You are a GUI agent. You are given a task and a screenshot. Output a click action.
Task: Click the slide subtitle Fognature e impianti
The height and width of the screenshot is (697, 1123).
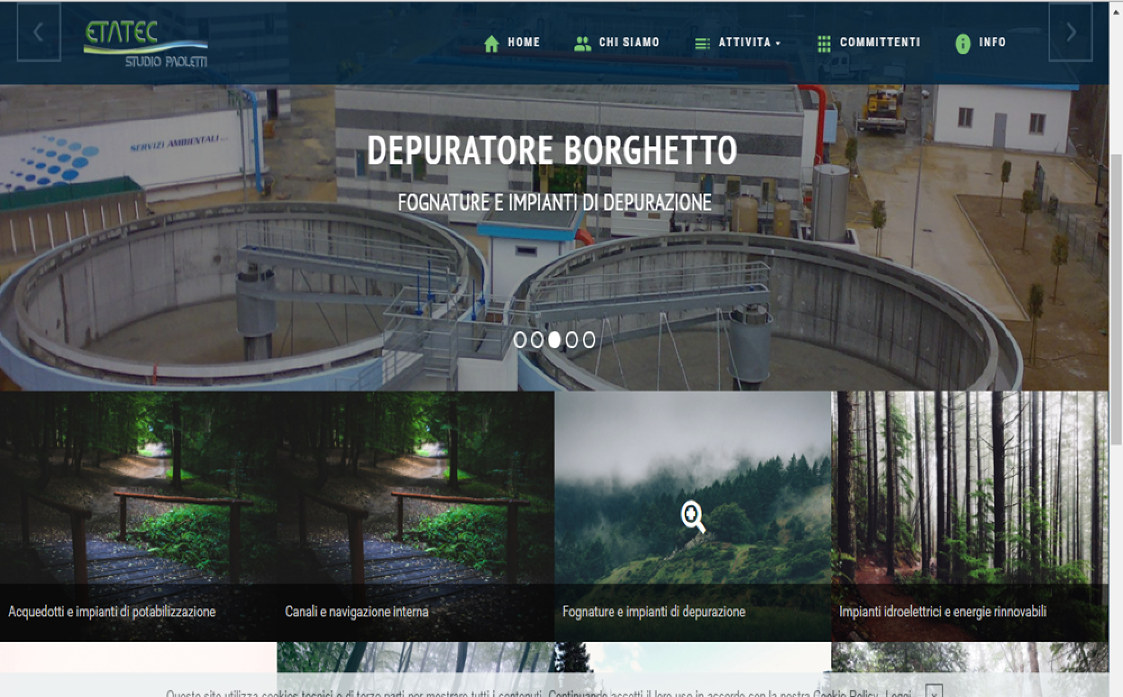(555, 203)
